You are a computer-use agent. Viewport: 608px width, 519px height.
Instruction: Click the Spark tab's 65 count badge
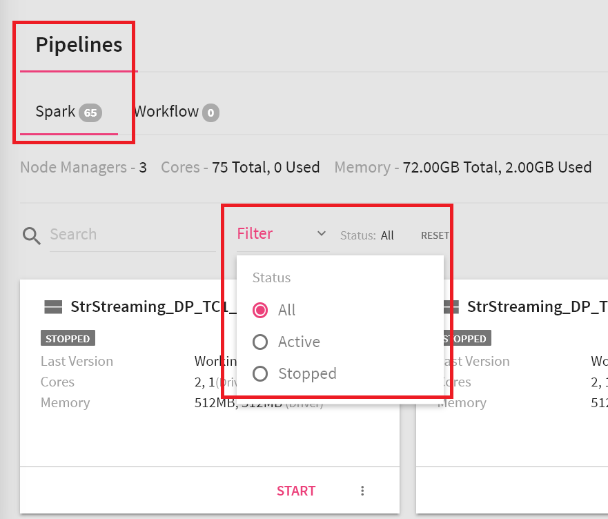tap(90, 112)
